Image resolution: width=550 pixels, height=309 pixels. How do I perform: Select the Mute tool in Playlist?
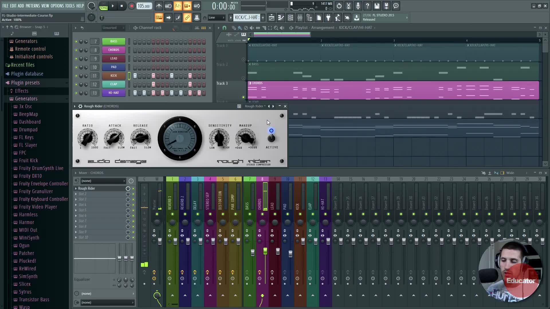click(252, 28)
